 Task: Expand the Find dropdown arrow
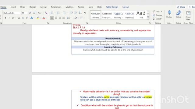tap(161, 12)
